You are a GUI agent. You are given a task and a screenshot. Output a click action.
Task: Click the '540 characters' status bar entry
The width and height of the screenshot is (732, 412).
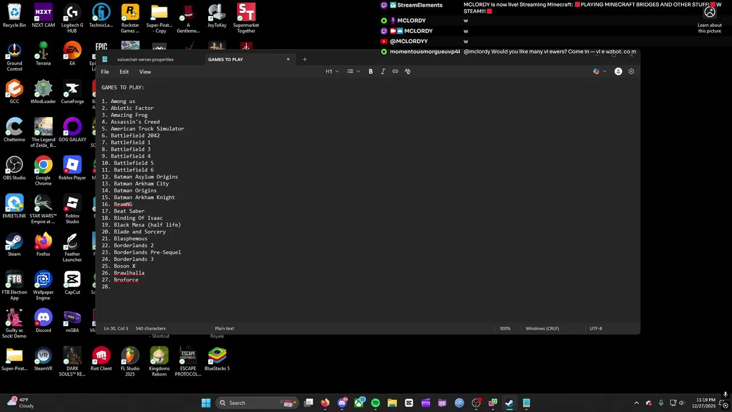pyautogui.click(x=150, y=328)
